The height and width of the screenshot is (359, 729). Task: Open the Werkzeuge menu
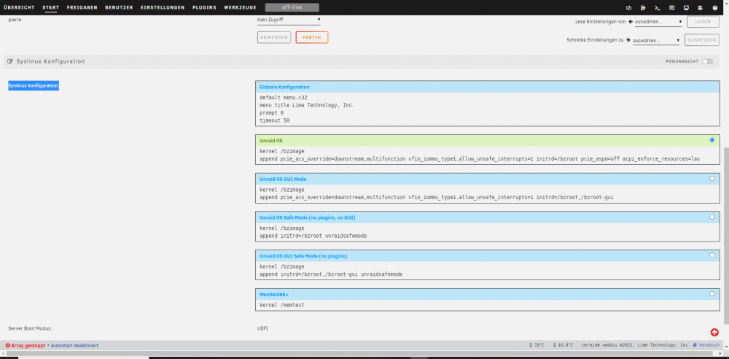pyautogui.click(x=240, y=7)
